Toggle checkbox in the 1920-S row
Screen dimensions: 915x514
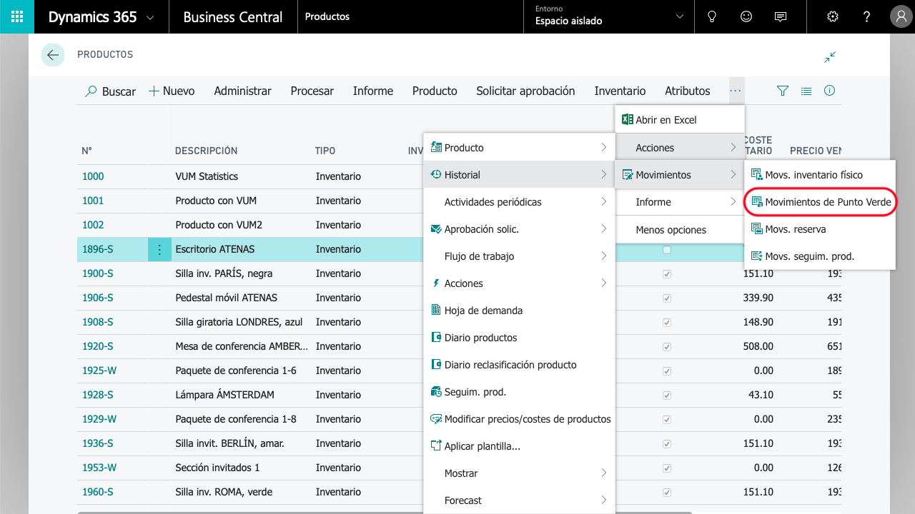click(667, 347)
